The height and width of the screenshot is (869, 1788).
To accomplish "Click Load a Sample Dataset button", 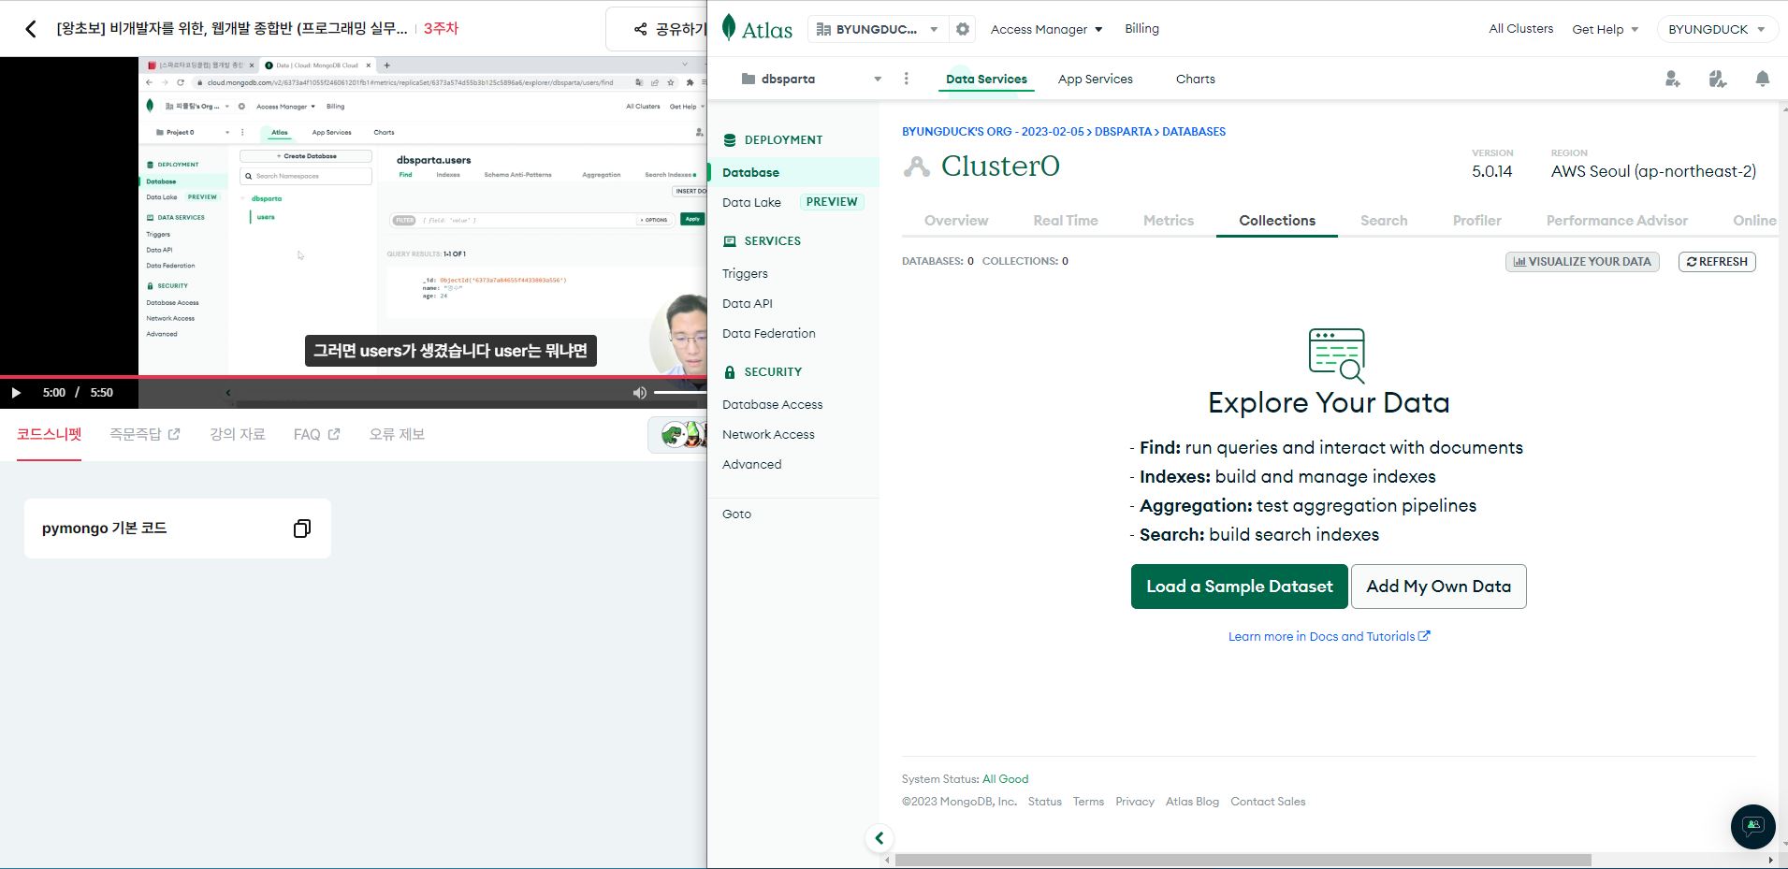I will [1239, 587].
